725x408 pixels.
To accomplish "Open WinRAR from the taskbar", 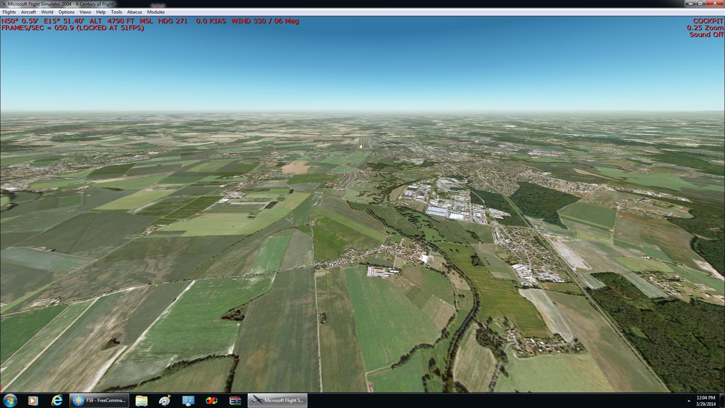I will coord(235,400).
